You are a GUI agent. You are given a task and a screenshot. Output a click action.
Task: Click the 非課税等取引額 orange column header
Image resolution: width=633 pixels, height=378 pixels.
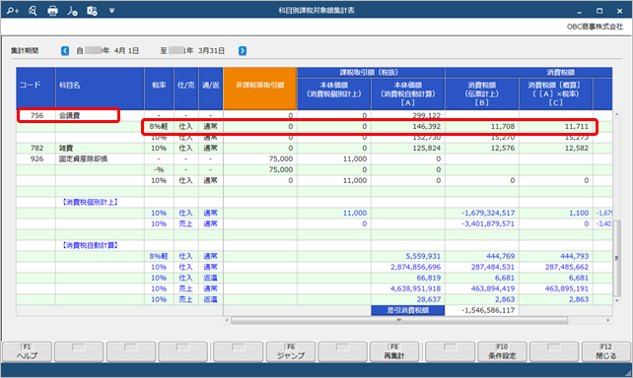260,89
